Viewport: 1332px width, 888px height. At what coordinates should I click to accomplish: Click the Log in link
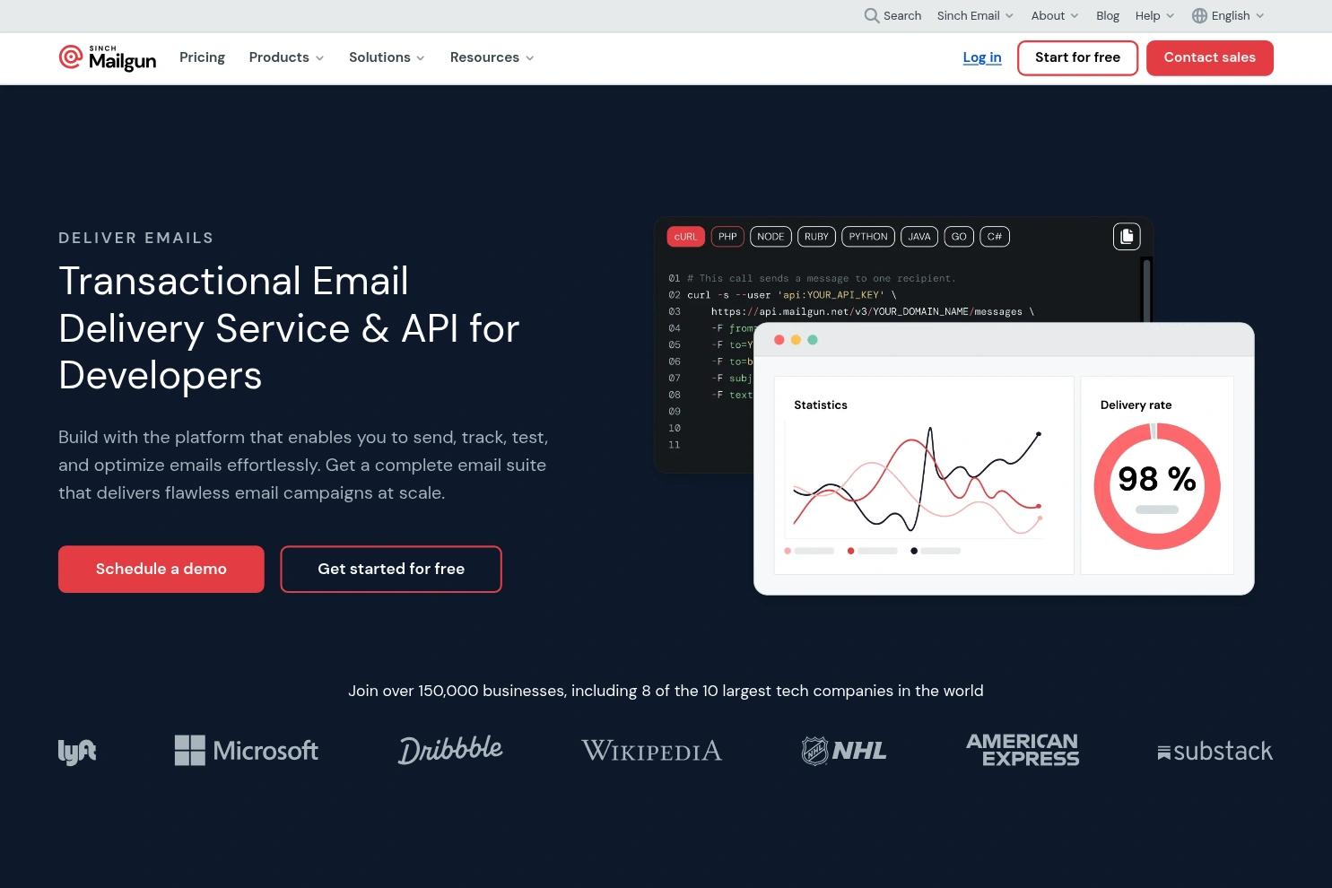[982, 57]
